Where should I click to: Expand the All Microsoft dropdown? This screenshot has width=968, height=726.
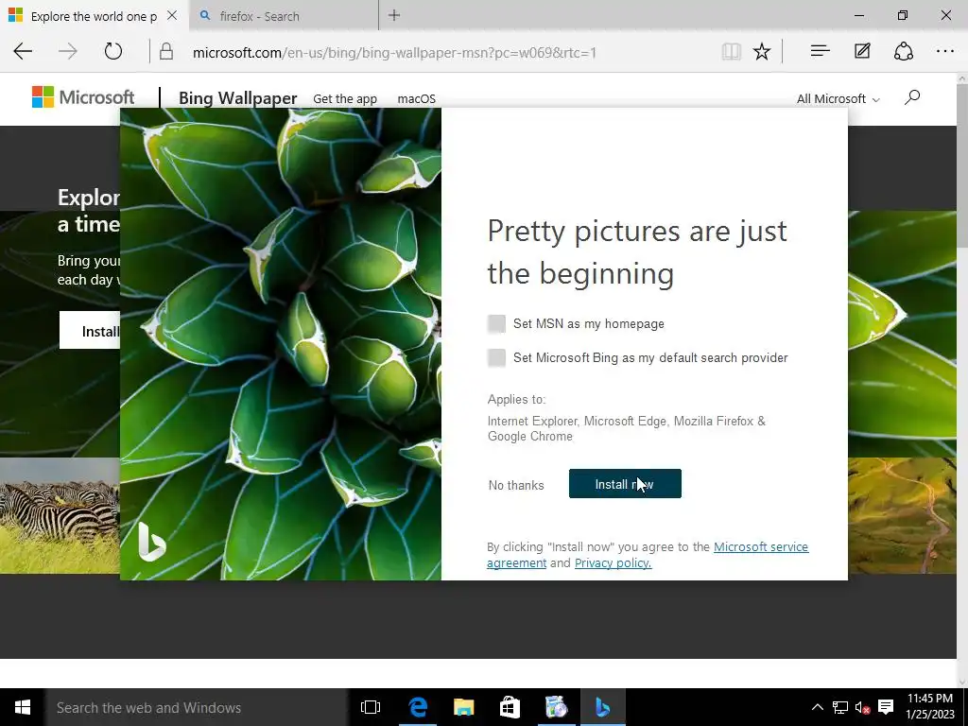[x=838, y=98]
